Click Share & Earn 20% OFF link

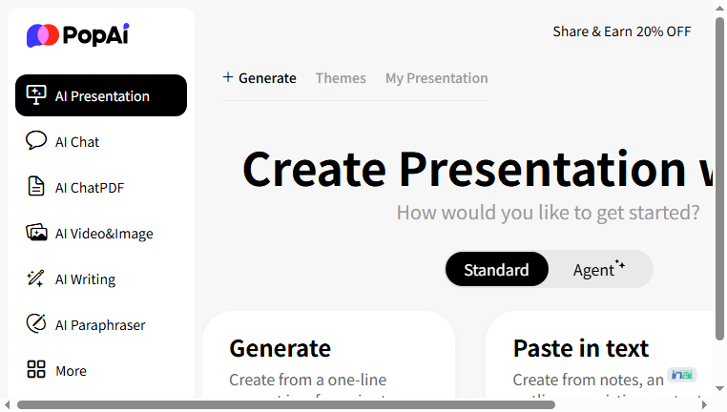coord(622,31)
